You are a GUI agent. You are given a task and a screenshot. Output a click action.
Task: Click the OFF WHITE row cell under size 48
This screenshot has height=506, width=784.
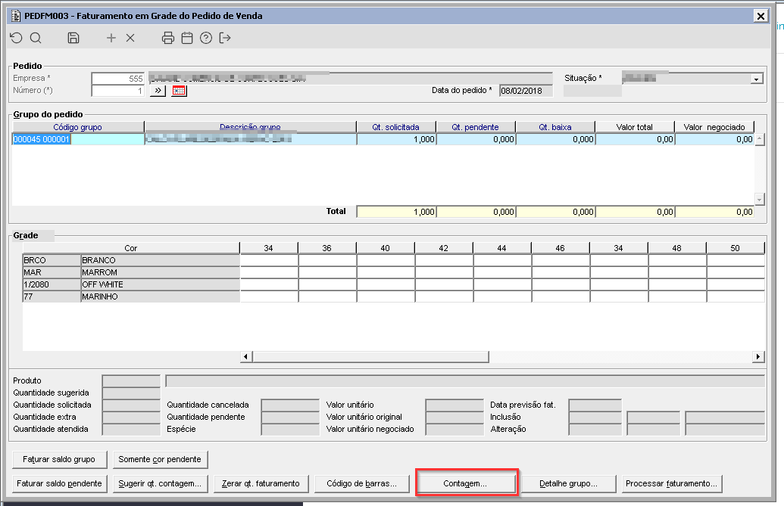pyautogui.click(x=677, y=284)
